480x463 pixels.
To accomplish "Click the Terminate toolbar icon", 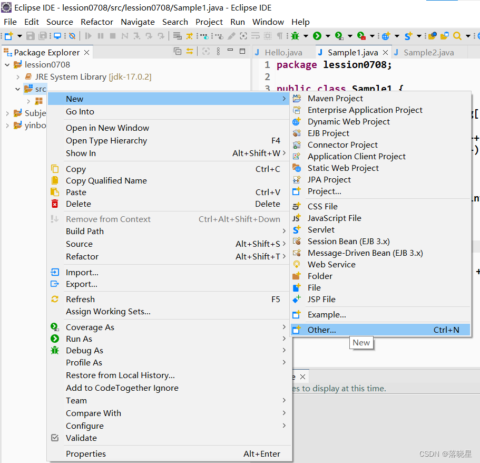I will click(x=113, y=36).
